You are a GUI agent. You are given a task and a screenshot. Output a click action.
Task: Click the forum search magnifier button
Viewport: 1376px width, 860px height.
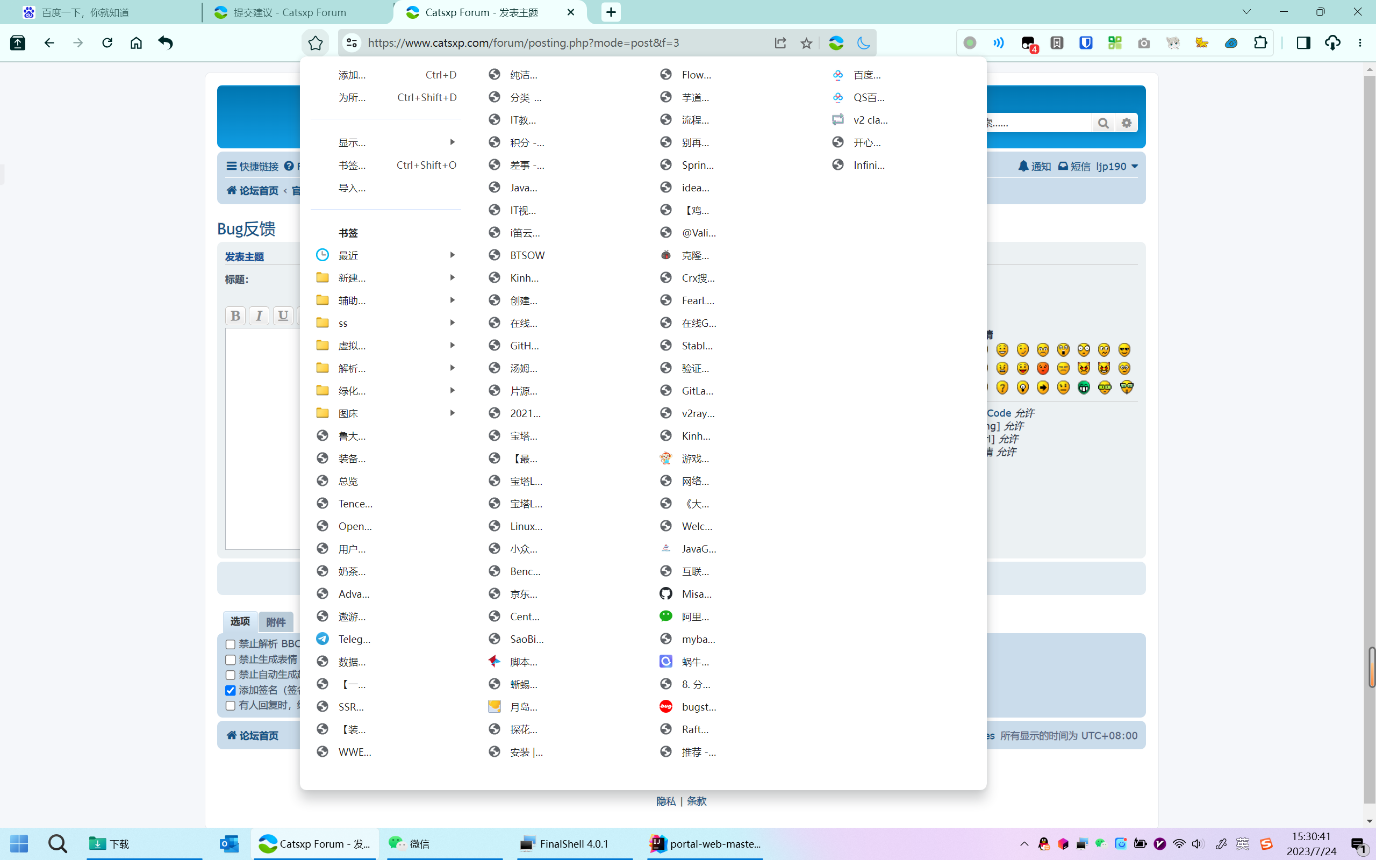pos(1103,123)
